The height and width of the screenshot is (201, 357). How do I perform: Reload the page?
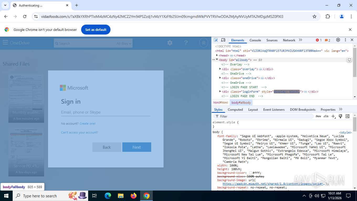click(25, 16)
